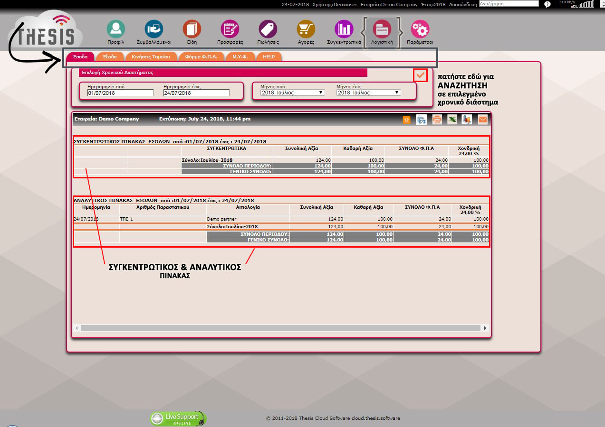Click the Αποσύνδεση logout link

pyautogui.click(x=463, y=4)
